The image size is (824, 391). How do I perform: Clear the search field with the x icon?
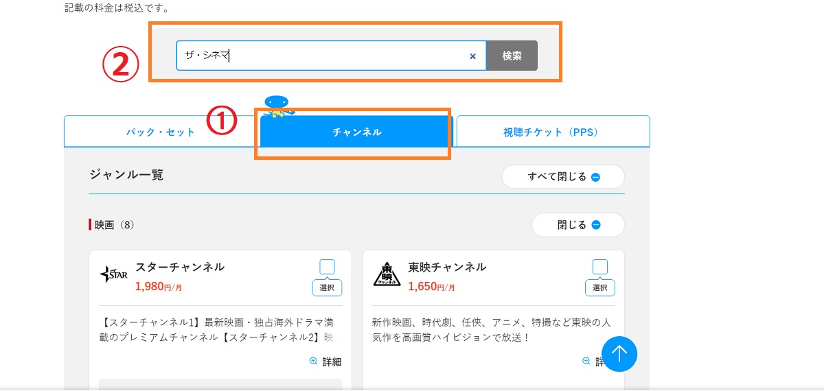(472, 56)
